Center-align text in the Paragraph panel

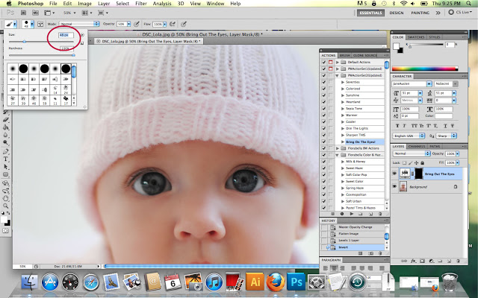click(334, 268)
